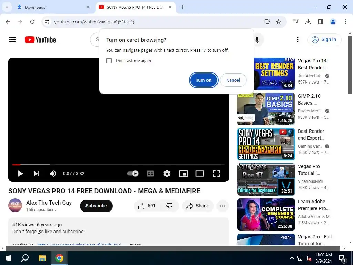The width and height of the screenshot is (353, 265).
Task: Click the YouTube logo
Action: point(40,40)
